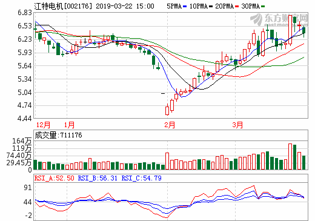Click the 74.40万 volume axis label

[19, 156]
